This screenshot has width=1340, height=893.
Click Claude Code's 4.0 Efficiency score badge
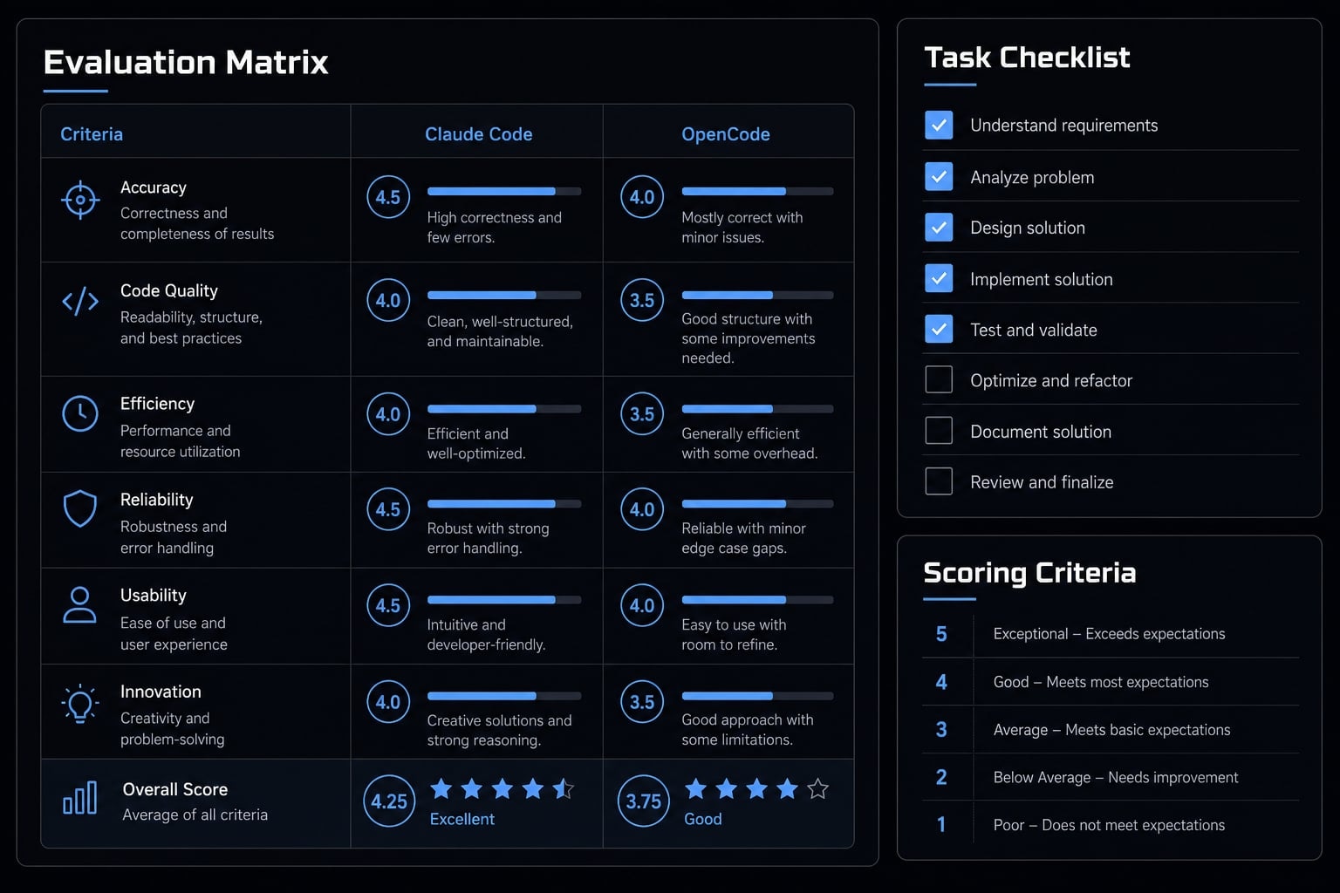tap(388, 414)
